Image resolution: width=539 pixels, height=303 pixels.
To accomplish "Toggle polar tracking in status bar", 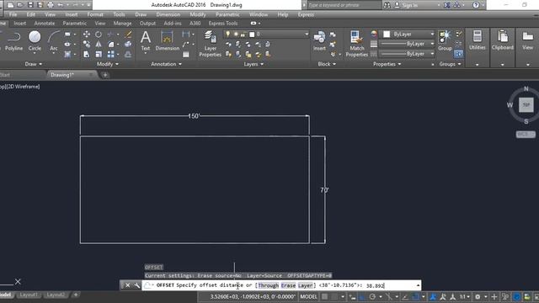I will [372, 296].
